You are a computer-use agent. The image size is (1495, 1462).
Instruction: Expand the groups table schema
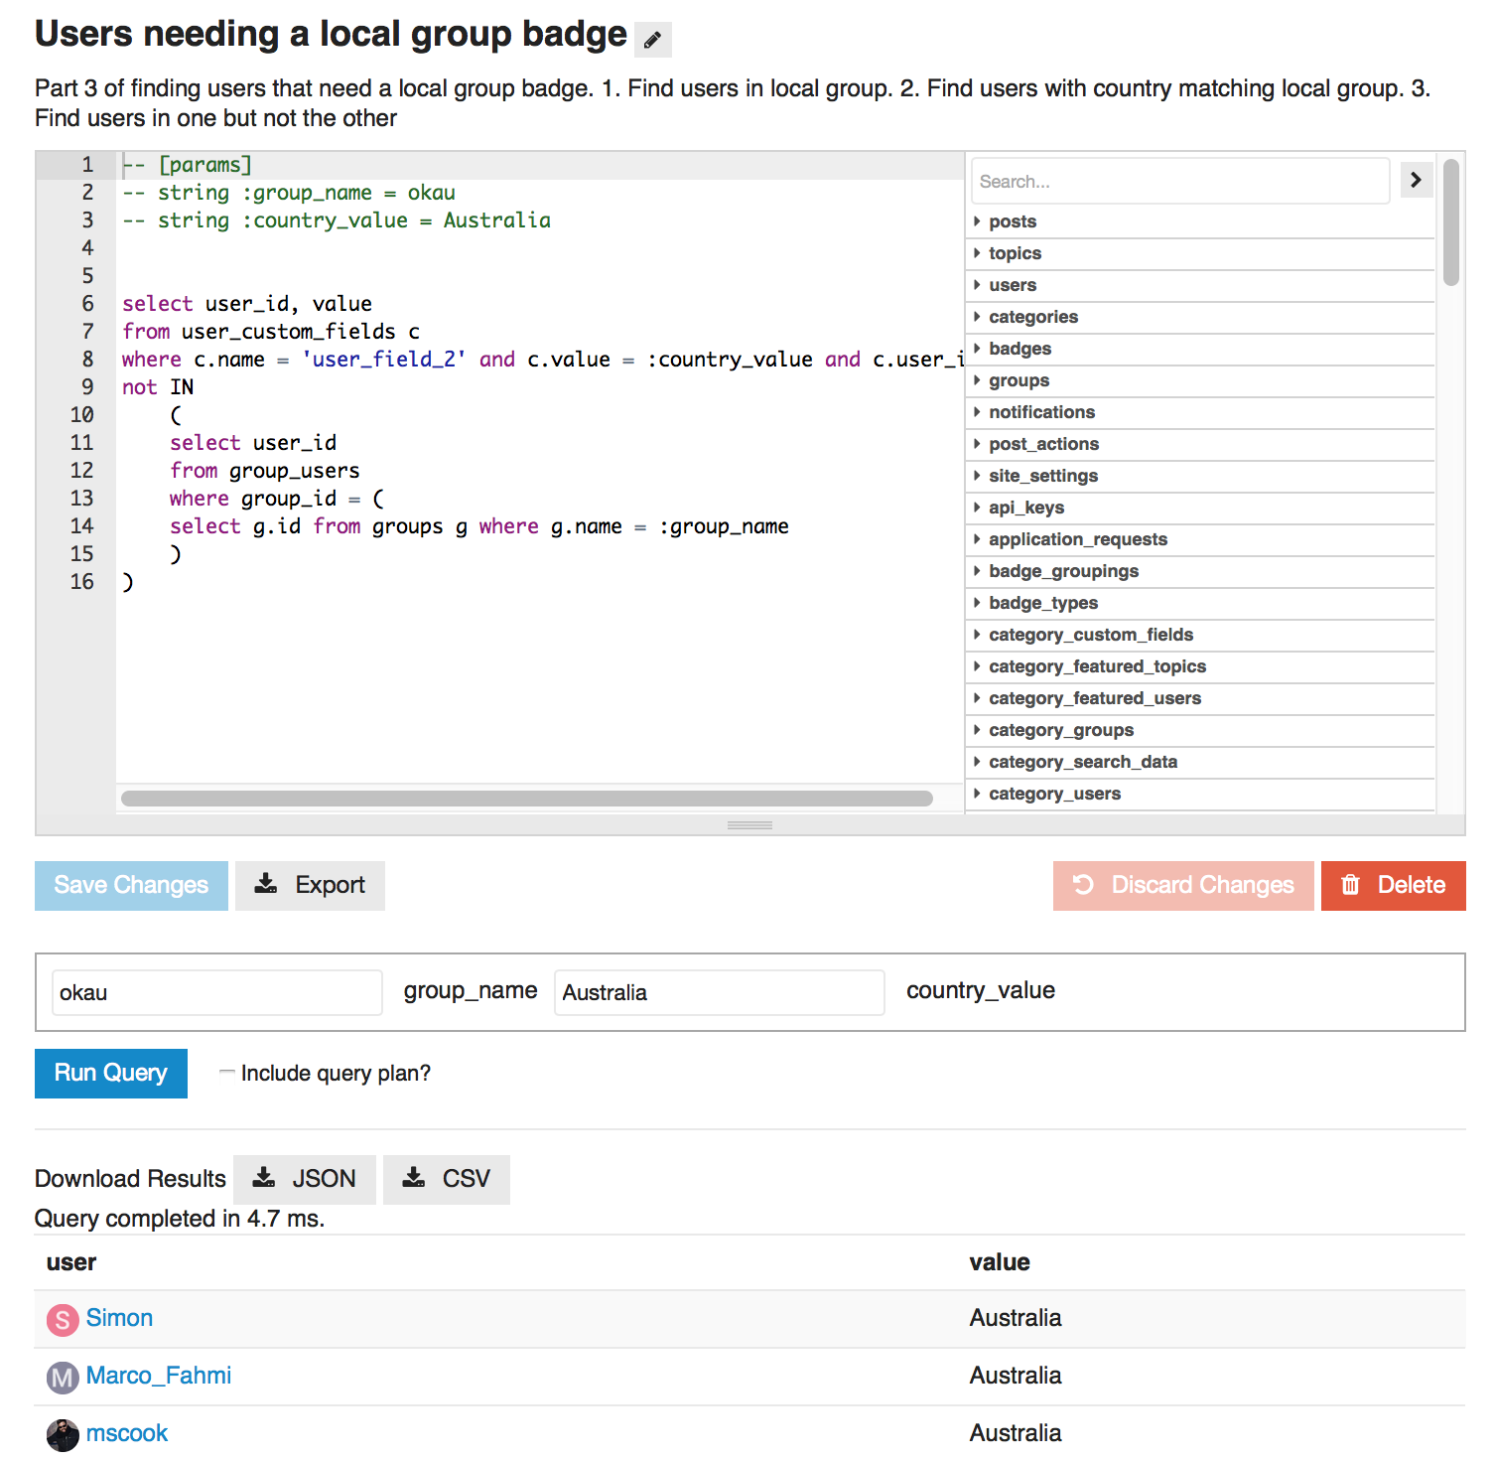point(1019,380)
